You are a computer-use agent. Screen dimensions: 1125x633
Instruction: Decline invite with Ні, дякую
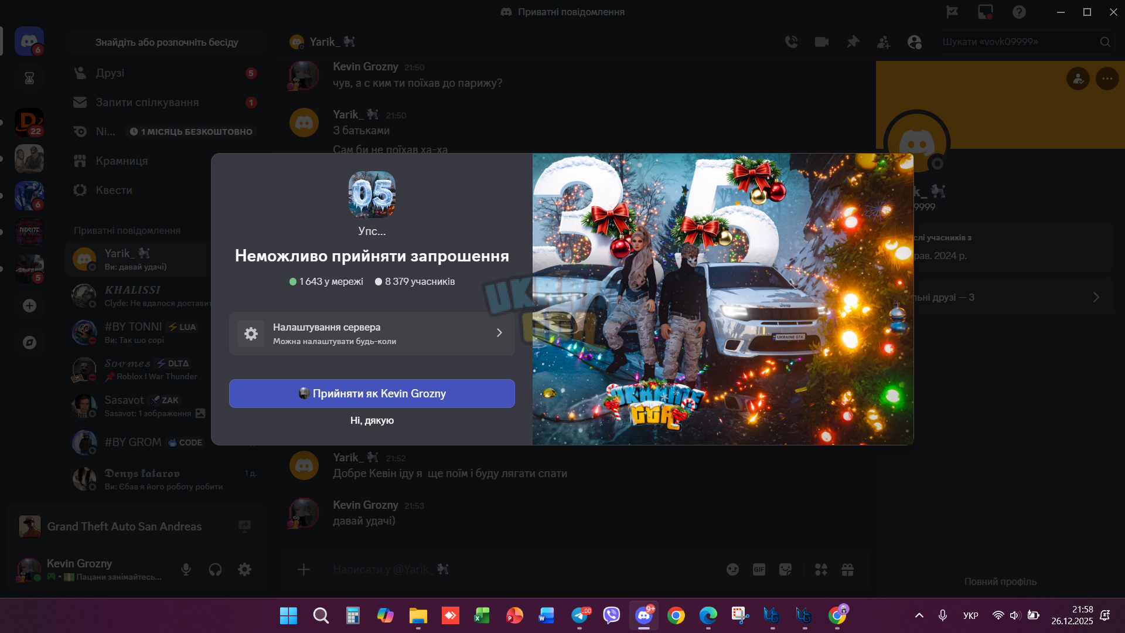pyautogui.click(x=372, y=420)
